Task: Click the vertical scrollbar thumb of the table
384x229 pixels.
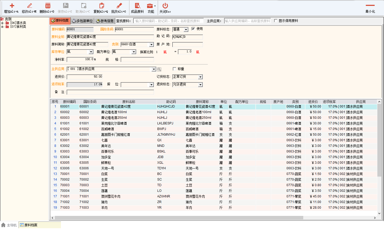Action: pyautogui.click(x=379, y=140)
